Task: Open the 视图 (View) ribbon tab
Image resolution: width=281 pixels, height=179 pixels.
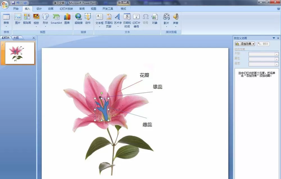Action: point(93,9)
